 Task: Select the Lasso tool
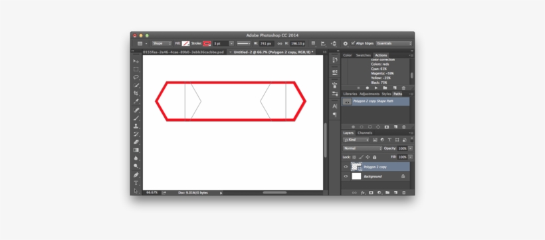136,77
